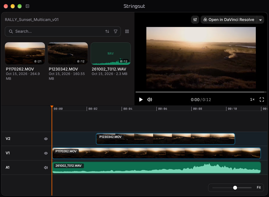Mute the A1 audio track speaker
Viewport: 269px width, 197px height.
coord(46,168)
